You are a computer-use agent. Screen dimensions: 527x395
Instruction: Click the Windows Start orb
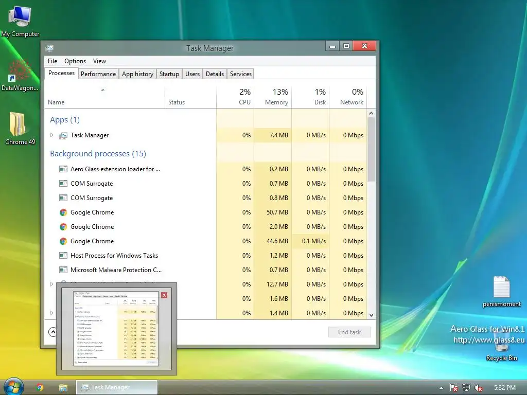tap(14, 387)
